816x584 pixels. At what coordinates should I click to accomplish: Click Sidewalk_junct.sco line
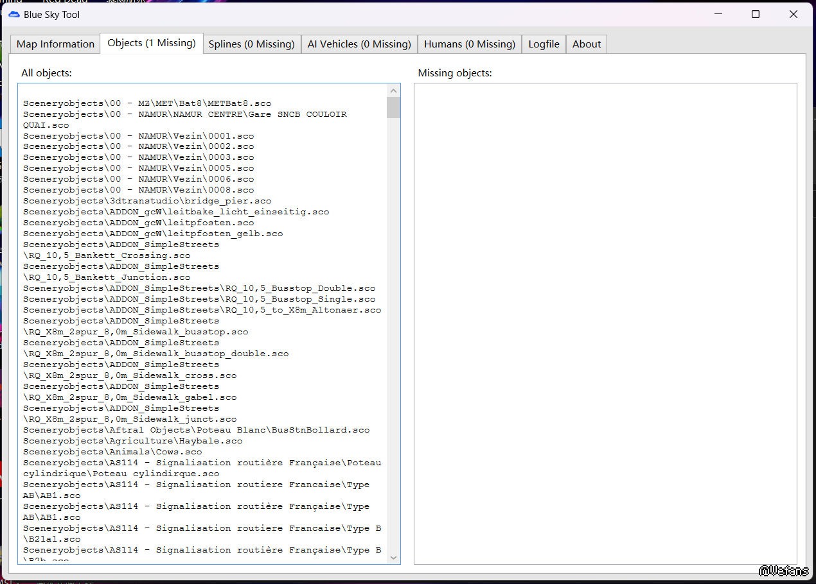(x=130, y=420)
